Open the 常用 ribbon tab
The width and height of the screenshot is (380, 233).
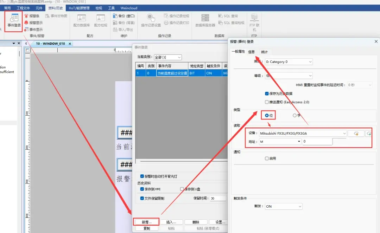pyautogui.click(x=7, y=8)
